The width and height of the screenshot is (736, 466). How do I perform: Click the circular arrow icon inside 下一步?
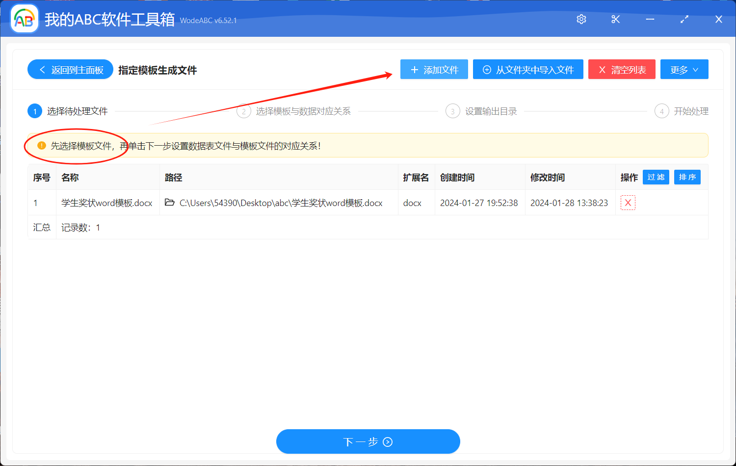pos(387,441)
